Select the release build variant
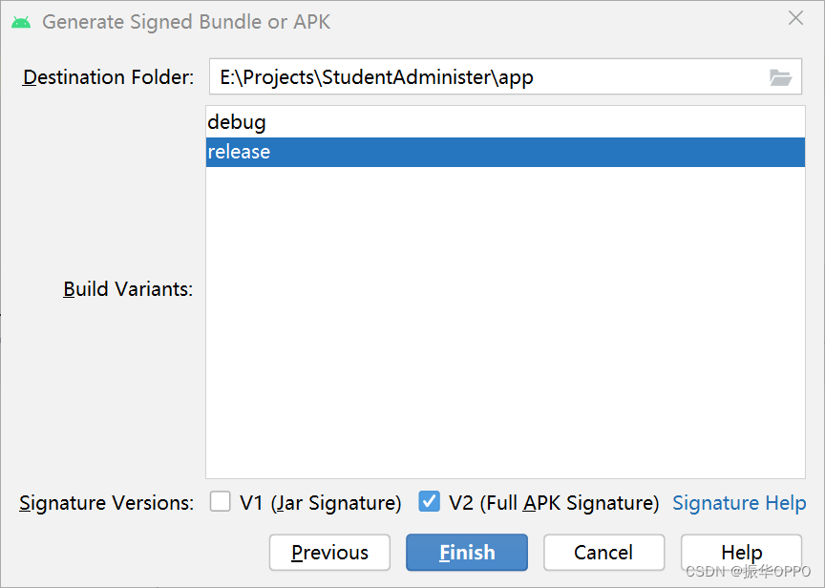 coord(239,152)
